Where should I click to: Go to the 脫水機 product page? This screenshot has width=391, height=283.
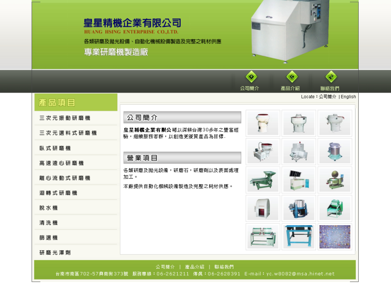pyautogui.click(x=48, y=208)
